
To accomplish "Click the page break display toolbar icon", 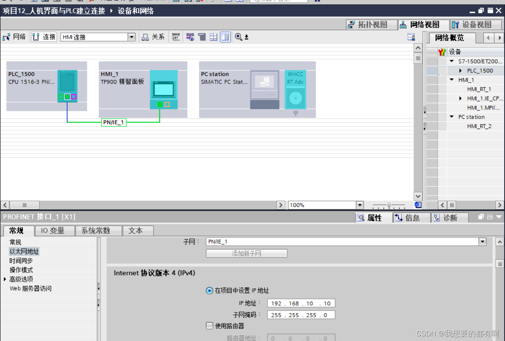I will pos(202,37).
